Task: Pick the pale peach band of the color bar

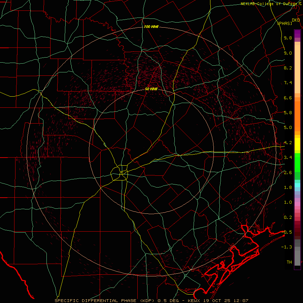Action: pos(297,70)
